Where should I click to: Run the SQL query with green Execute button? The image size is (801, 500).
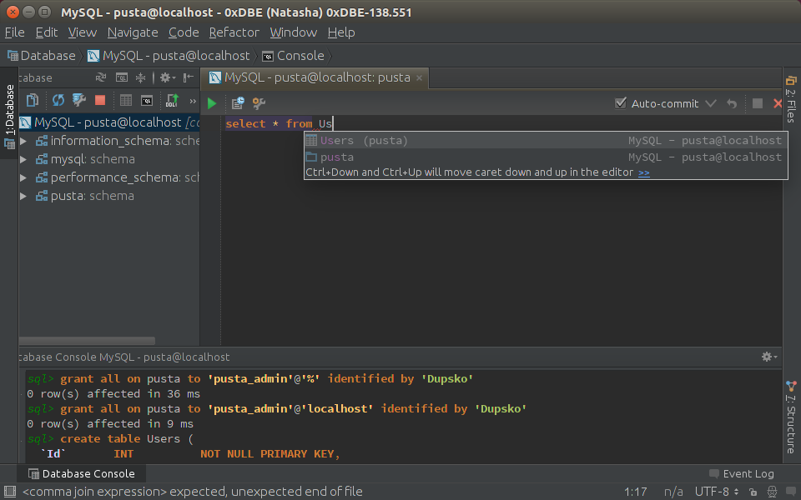[212, 103]
